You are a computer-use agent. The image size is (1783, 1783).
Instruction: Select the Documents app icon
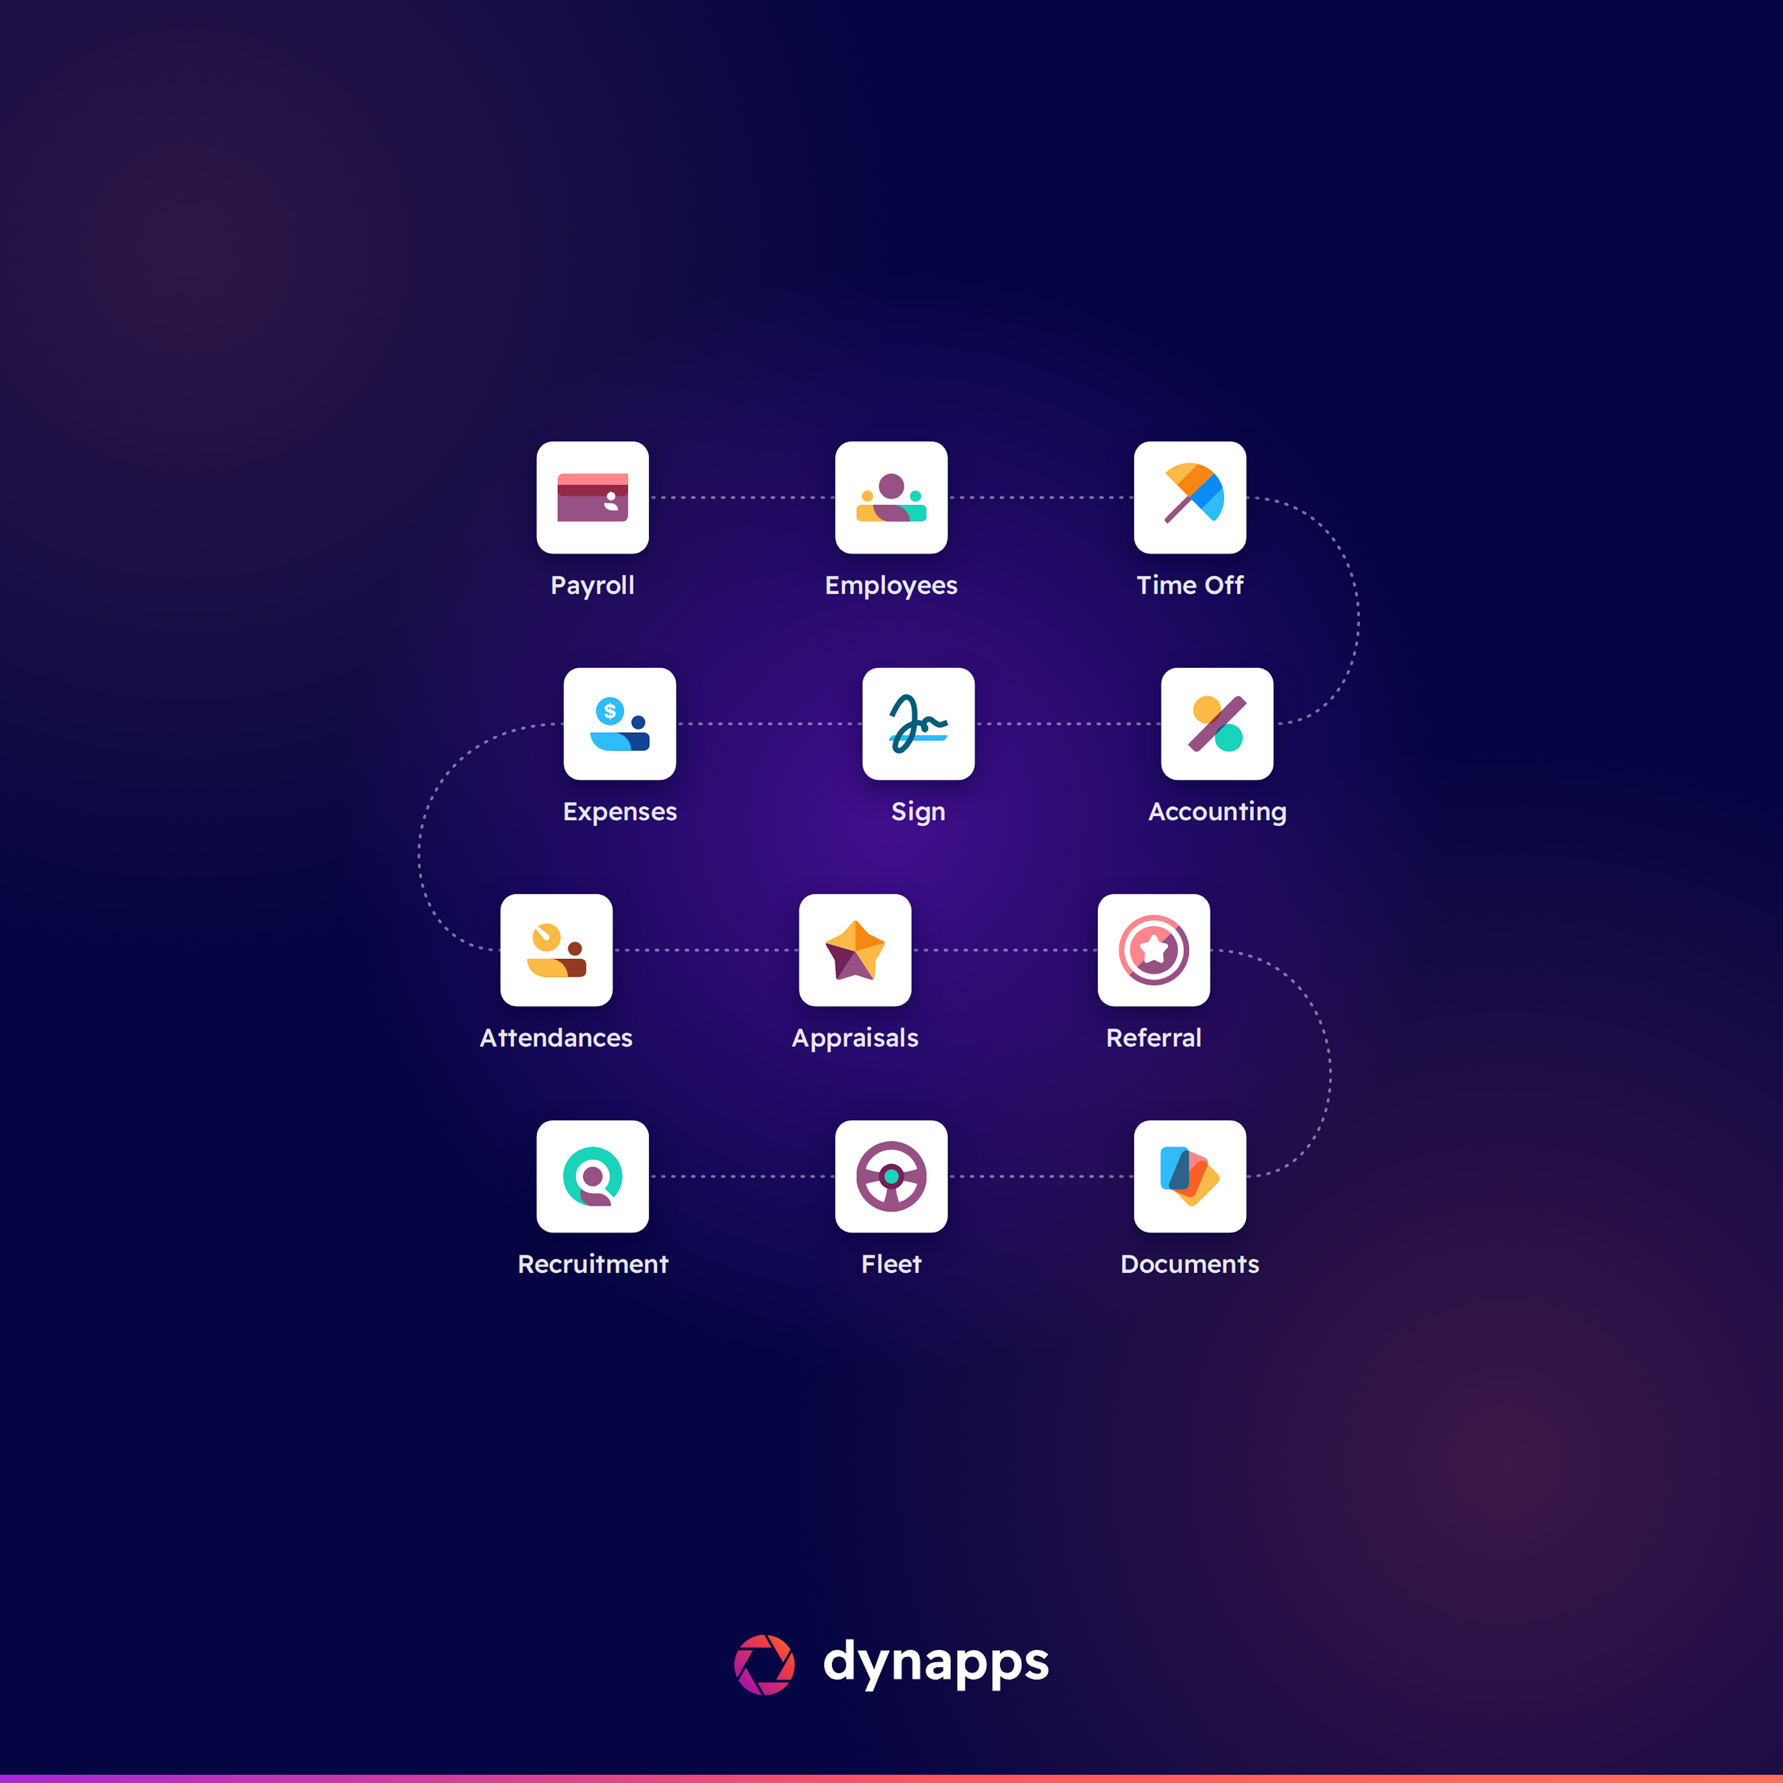point(1190,1177)
